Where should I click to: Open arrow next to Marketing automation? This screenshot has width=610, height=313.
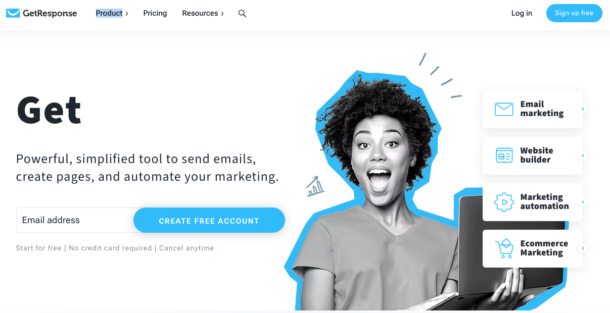pos(583,202)
